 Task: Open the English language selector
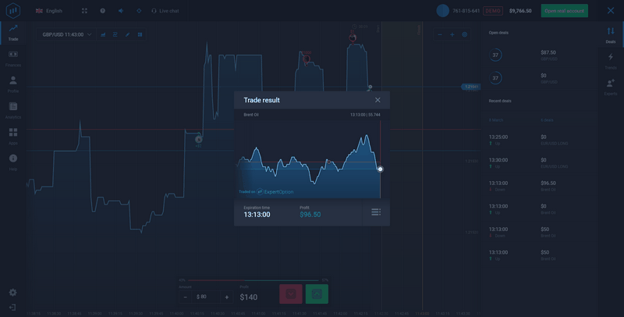(49, 11)
